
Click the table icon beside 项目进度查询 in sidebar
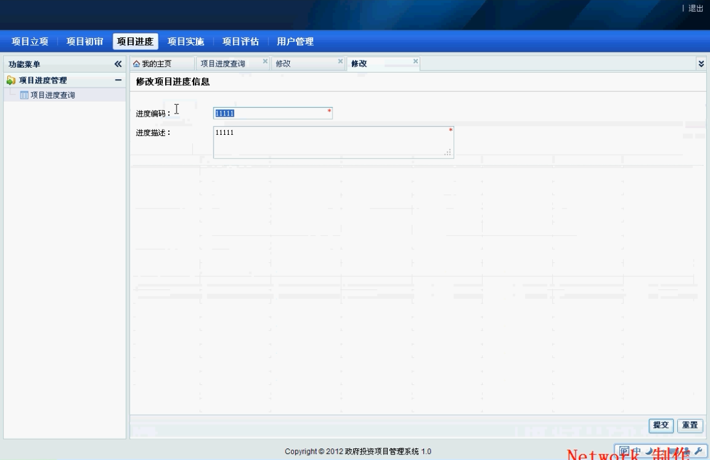(24, 95)
